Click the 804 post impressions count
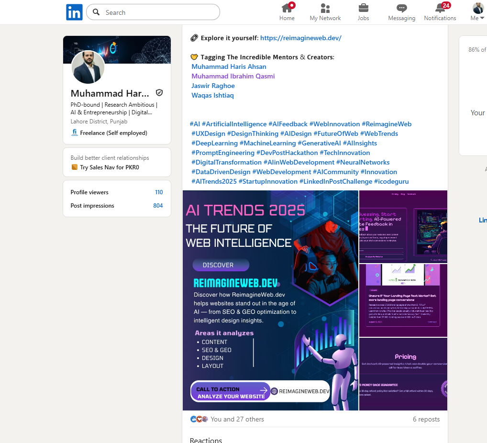The height and width of the screenshot is (443, 487). click(x=158, y=206)
